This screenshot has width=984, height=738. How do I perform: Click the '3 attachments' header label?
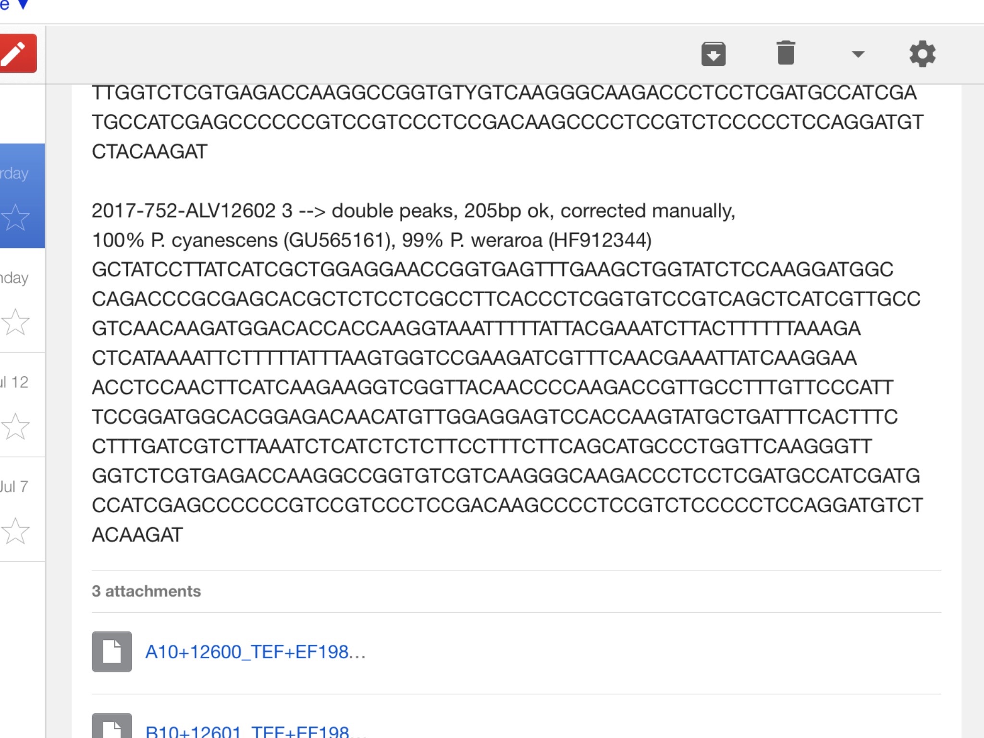point(147,591)
